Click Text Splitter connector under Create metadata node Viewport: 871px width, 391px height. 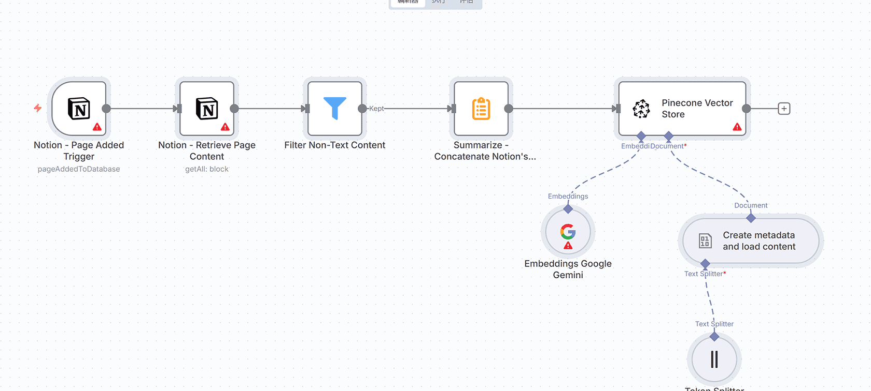click(x=705, y=264)
